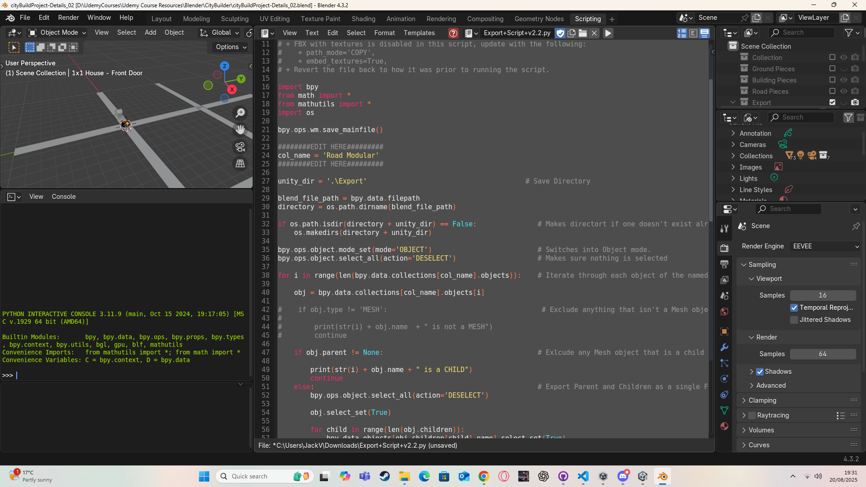Uncheck Temporal Reprojection checkbox
This screenshot has width=866, height=487.
[794, 308]
